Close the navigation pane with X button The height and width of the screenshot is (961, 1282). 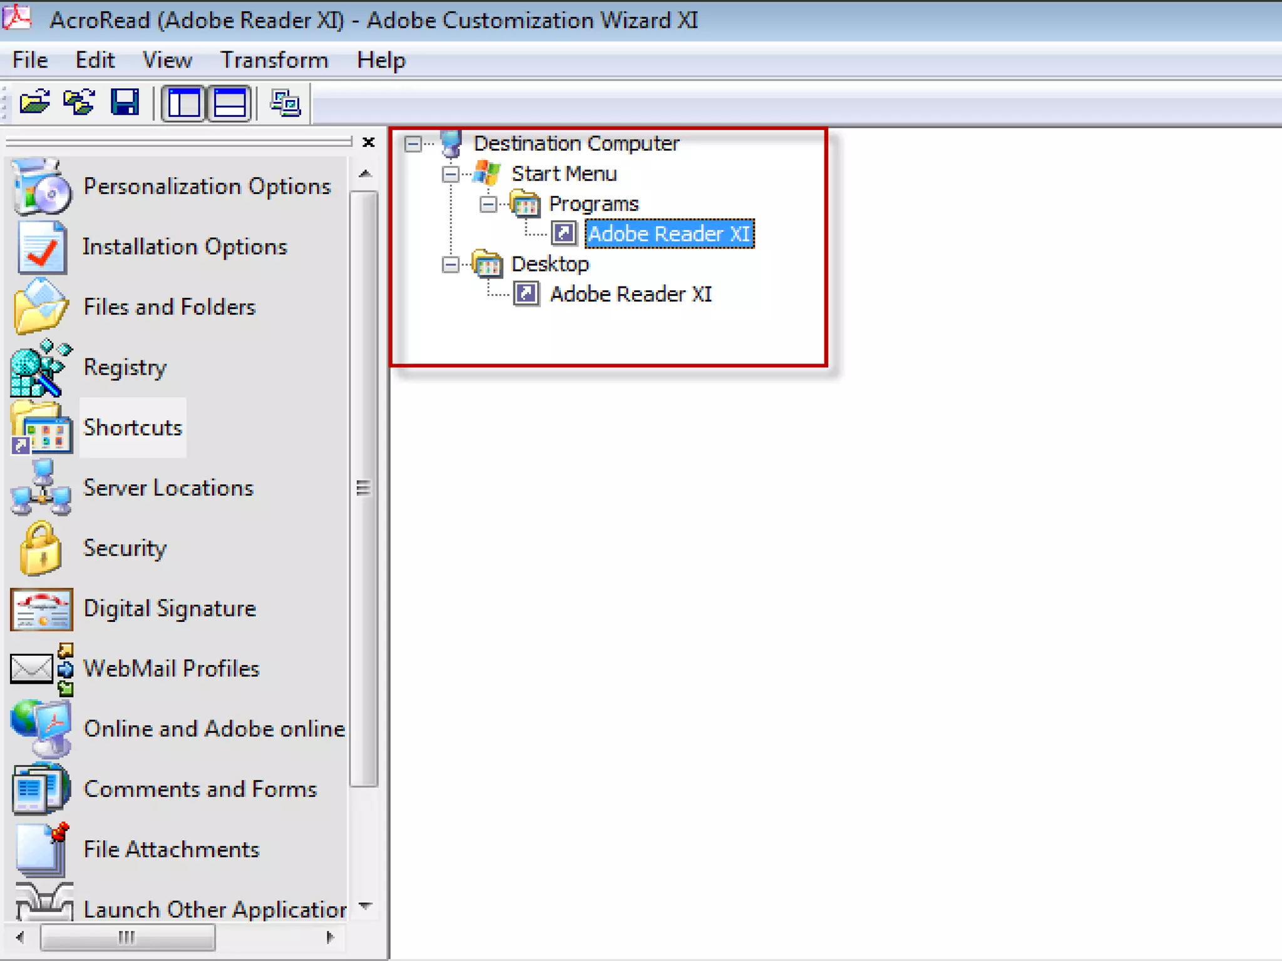[x=369, y=142]
